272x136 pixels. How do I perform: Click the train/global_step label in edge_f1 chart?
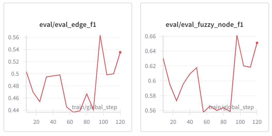(94, 107)
